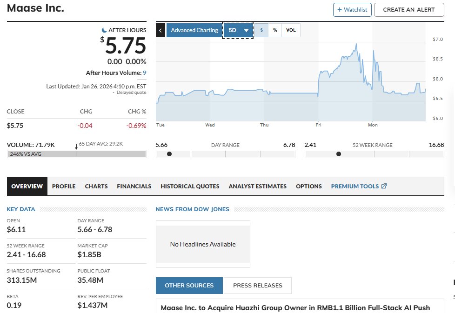Click the day range marker dot
This screenshot has width=455, height=313.
tap(169, 154)
